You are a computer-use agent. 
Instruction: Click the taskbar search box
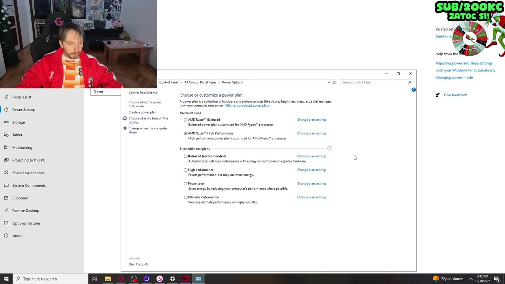click(x=50, y=279)
